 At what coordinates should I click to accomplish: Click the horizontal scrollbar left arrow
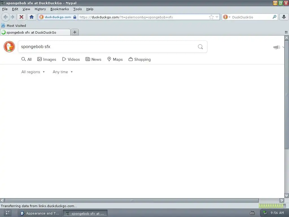pyautogui.click(x=2, y=200)
